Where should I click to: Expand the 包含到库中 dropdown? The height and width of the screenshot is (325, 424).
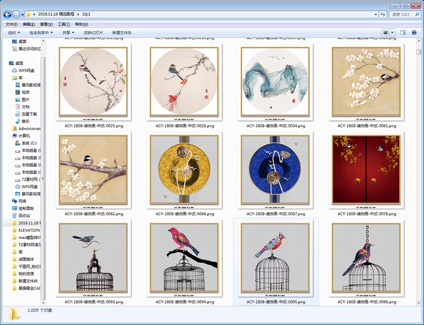tap(41, 33)
